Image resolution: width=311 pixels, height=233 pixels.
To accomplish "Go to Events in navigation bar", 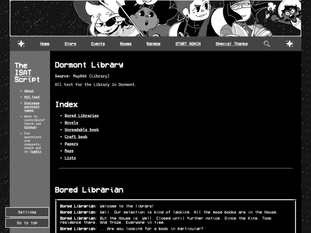I will click(98, 44).
